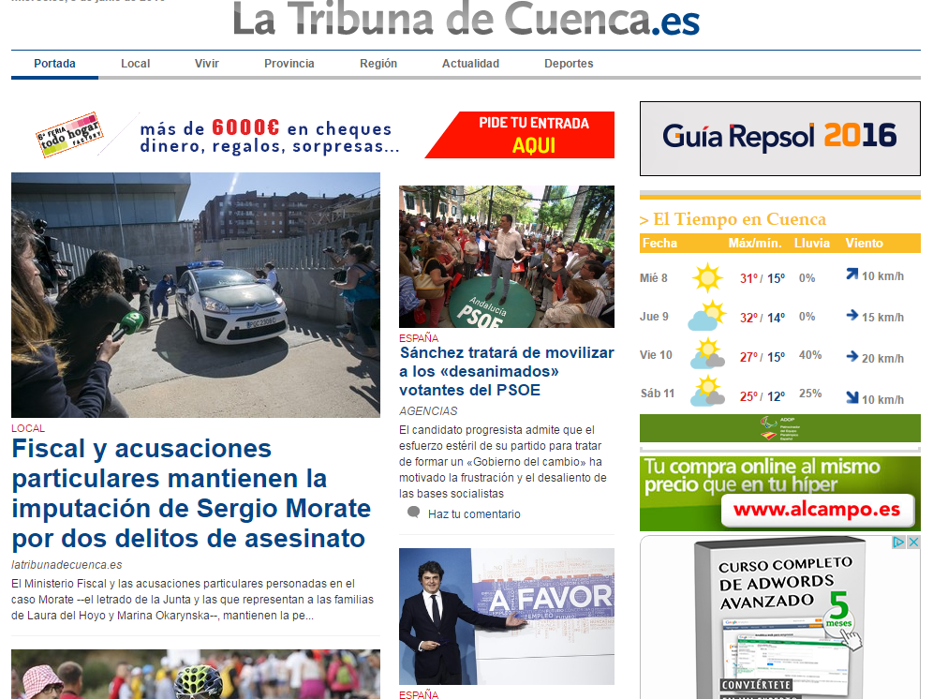
Task: Click the 31° maximum temperature for Mié 8
Action: pyautogui.click(x=749, y=278)
